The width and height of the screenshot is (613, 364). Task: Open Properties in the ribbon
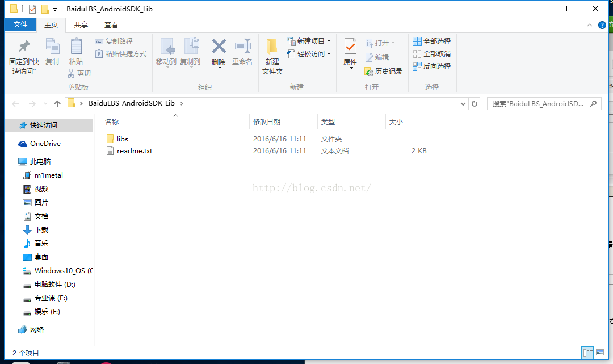[350, 53]
